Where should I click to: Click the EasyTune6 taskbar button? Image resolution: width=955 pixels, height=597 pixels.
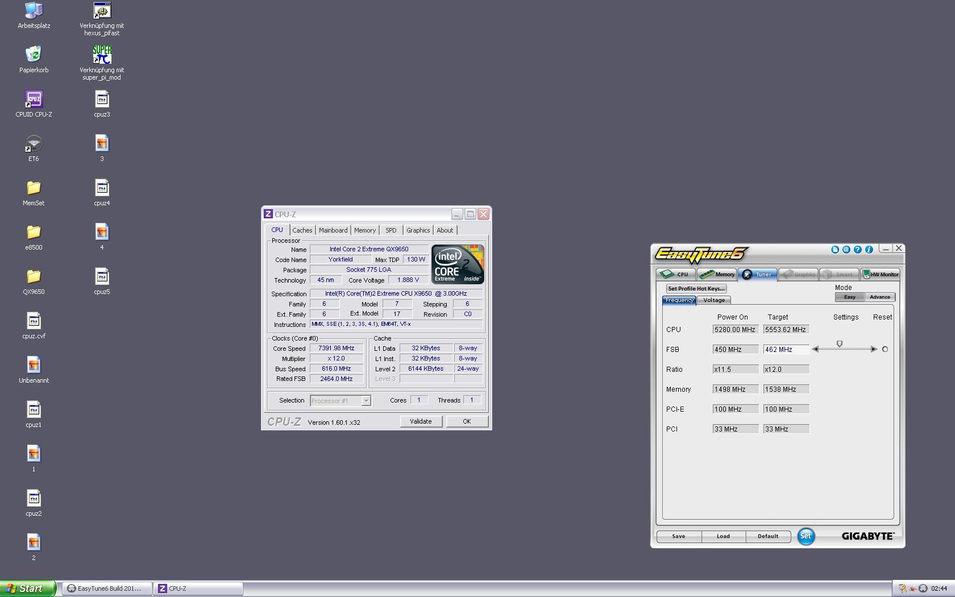tap(107, 588)
